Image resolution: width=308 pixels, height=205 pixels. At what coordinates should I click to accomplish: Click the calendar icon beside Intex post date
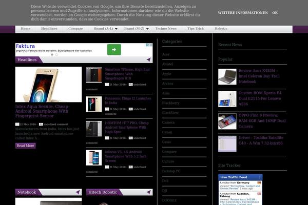pyautogui.click(x=17, y=124)
